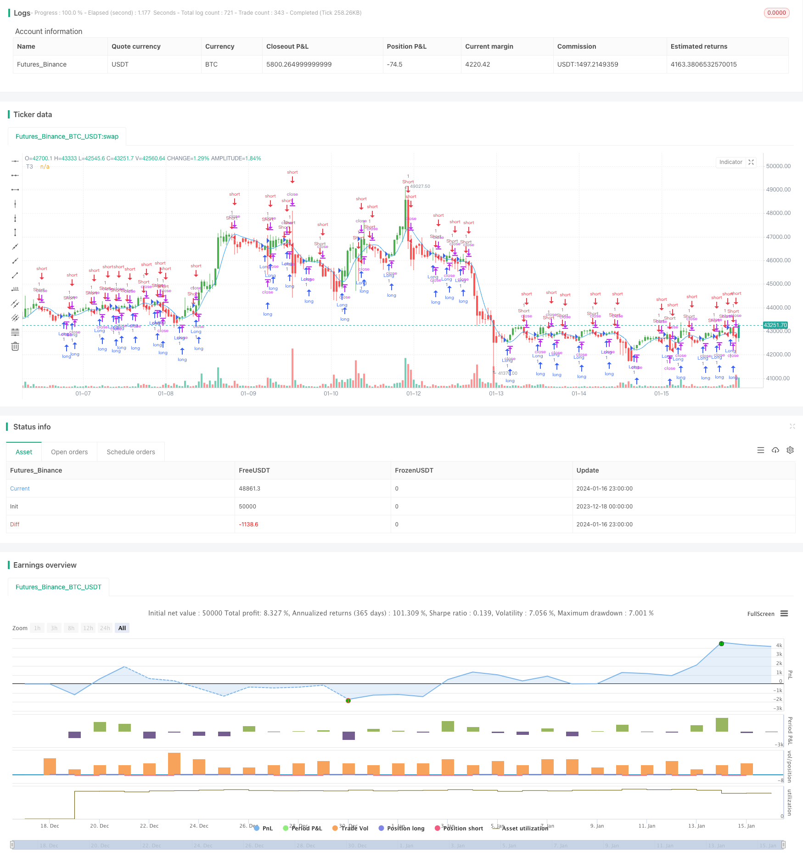Click the FullScreen button on earnings chart

pos(761,614)
